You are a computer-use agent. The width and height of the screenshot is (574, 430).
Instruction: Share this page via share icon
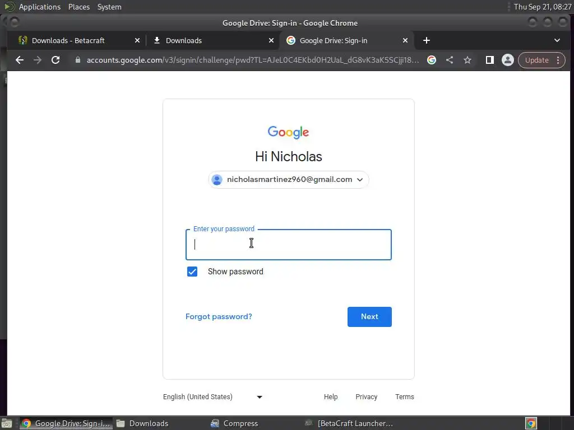point(450,60)
